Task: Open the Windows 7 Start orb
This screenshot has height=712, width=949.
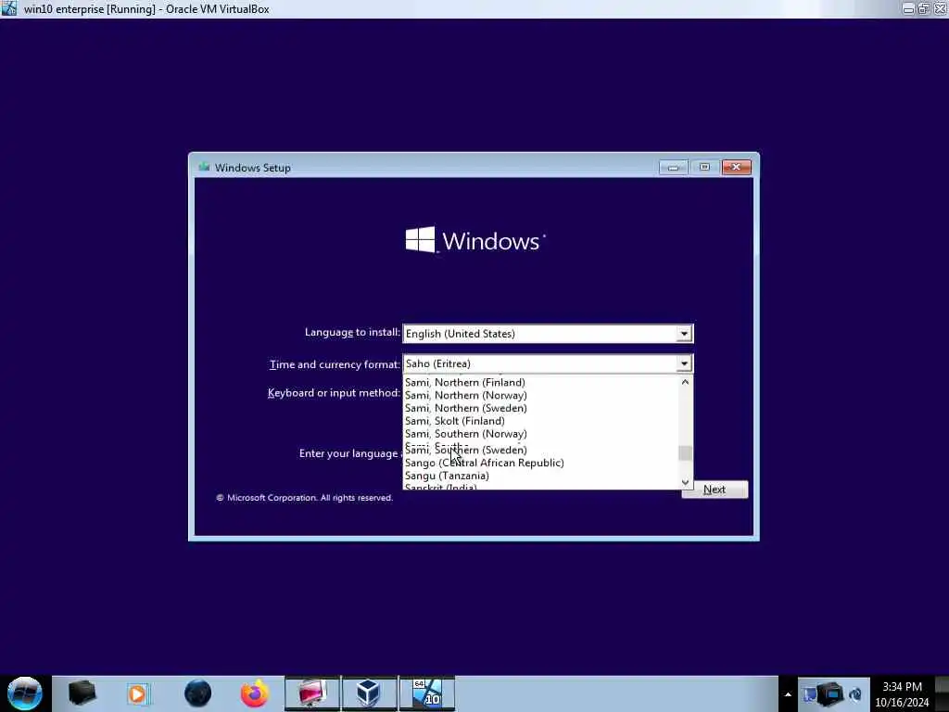Action: tap(25, 693)
